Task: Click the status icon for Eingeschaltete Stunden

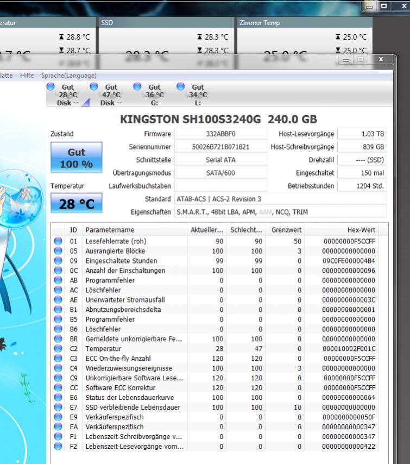Action: pos(58,260)
